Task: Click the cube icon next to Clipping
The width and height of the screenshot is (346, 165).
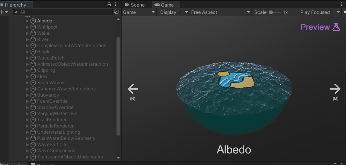Action: point(33,70)
